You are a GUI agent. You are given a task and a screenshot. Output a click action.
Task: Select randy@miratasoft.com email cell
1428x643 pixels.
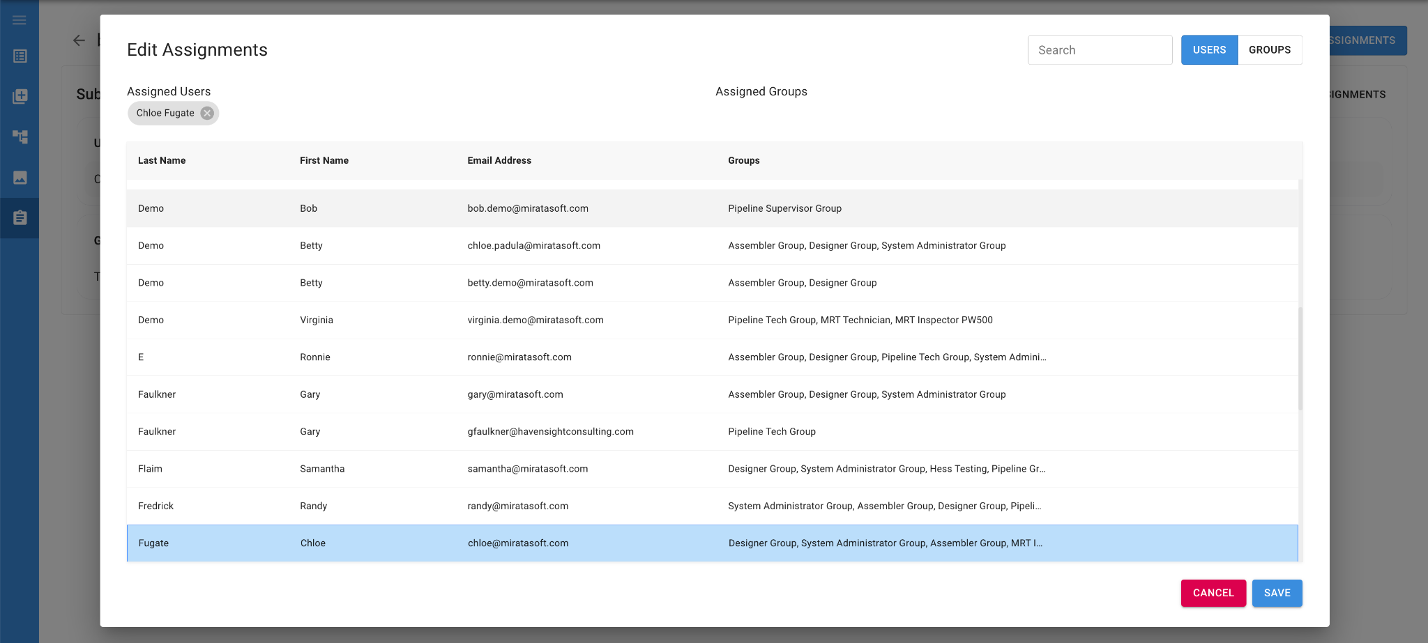[x=518, y=506]
